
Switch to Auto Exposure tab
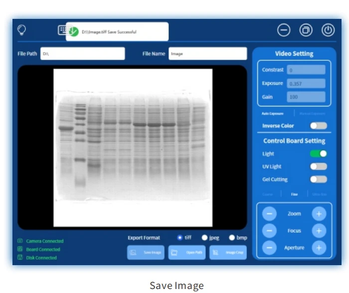coord(272,113)
